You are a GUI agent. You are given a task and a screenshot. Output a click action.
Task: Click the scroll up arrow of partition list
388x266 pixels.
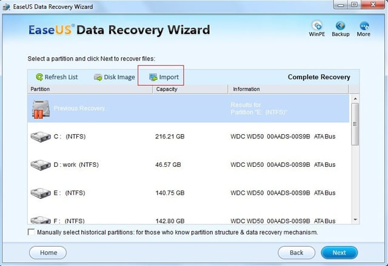355,99
